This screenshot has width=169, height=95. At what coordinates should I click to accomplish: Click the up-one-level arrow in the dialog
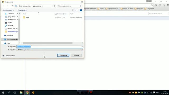click(13, 6)
